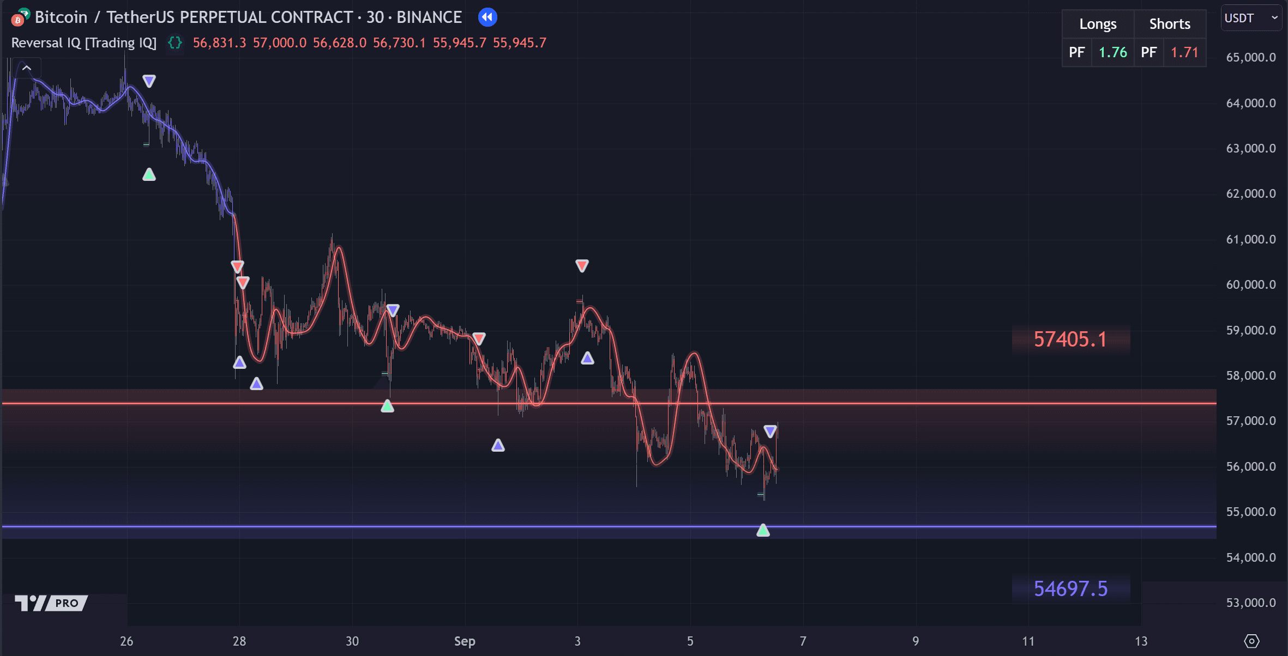Click the indicator value 57,000.0
1288x656 pixels.
[280, 42]
